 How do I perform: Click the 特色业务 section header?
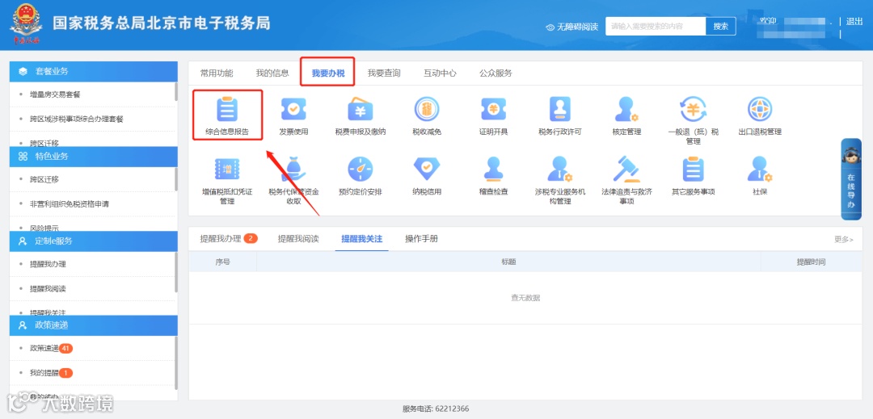point(94,156)
